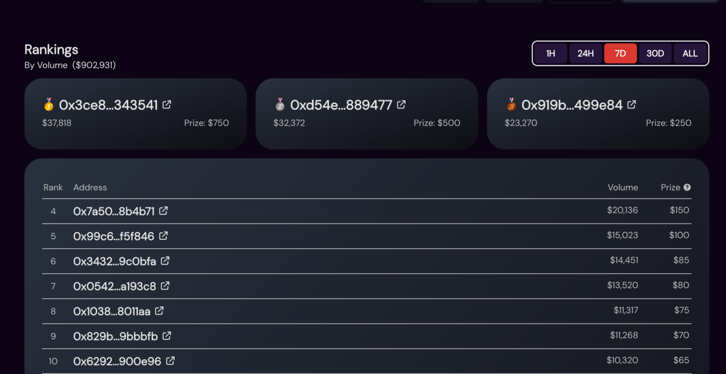This screenshot has width=726, height=374.
Task: Click the gold medal icon
Action: pos(49,105)
